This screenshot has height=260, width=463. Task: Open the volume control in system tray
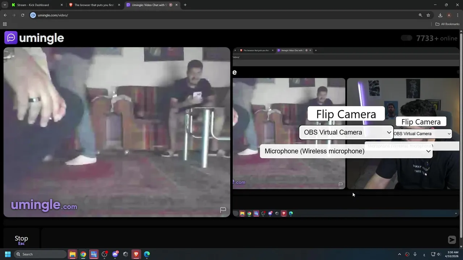coord(439,254)
